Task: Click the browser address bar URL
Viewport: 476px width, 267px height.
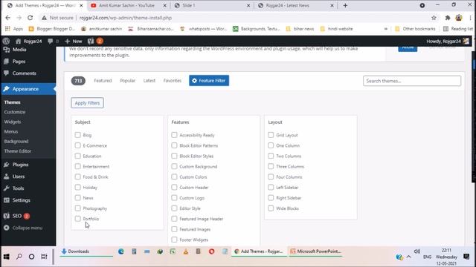Action: (x=126, y=18)
